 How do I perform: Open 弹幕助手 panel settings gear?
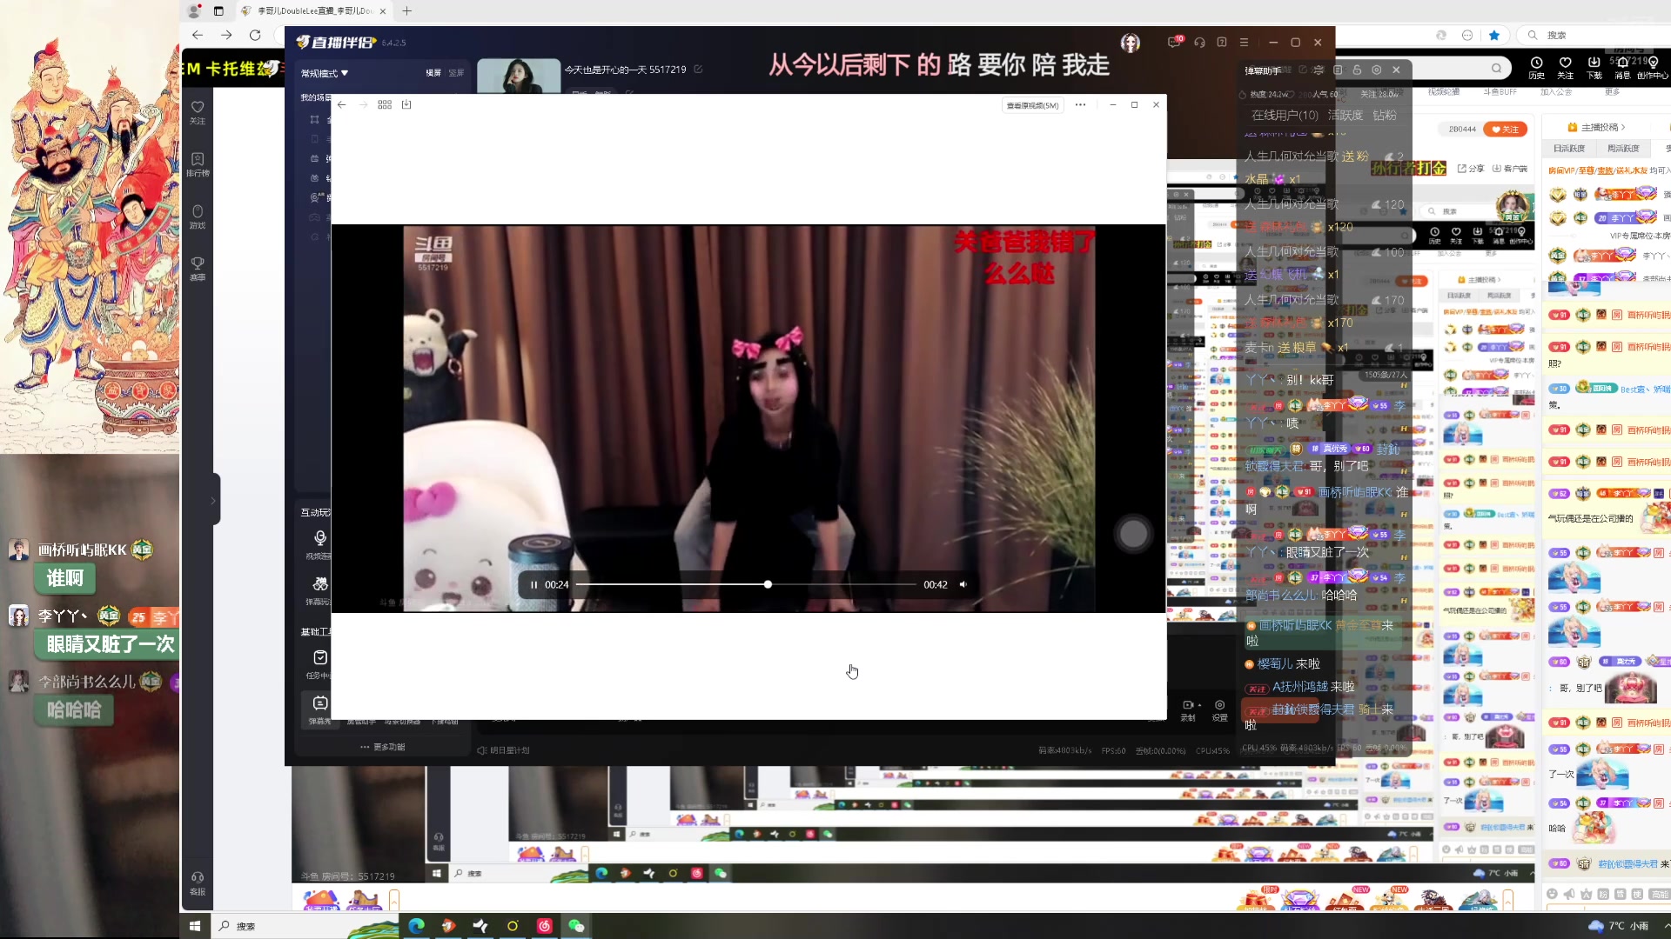click(1376, 70)
